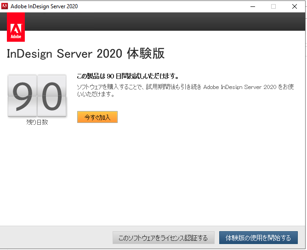Click the Adobe icon in title bar

(x=5, y=6)
